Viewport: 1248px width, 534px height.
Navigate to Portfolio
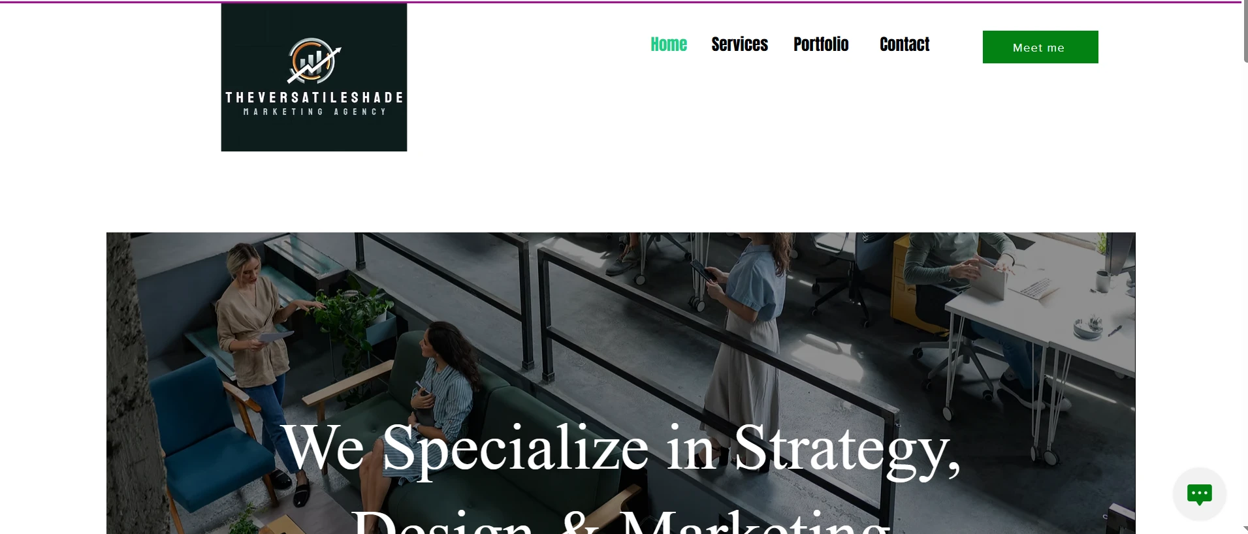[x=821, y=44]
